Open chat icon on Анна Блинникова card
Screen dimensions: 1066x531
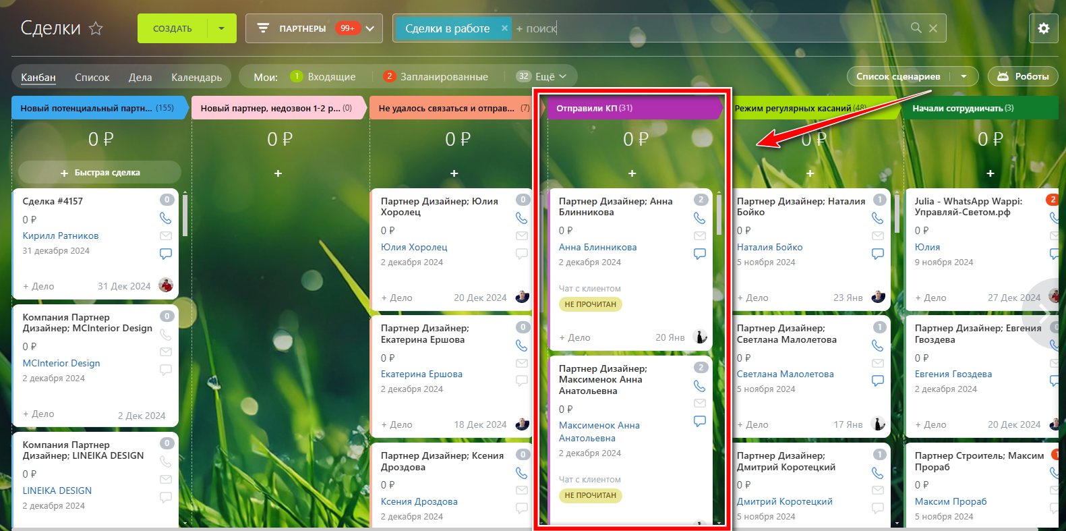[699, 254]
